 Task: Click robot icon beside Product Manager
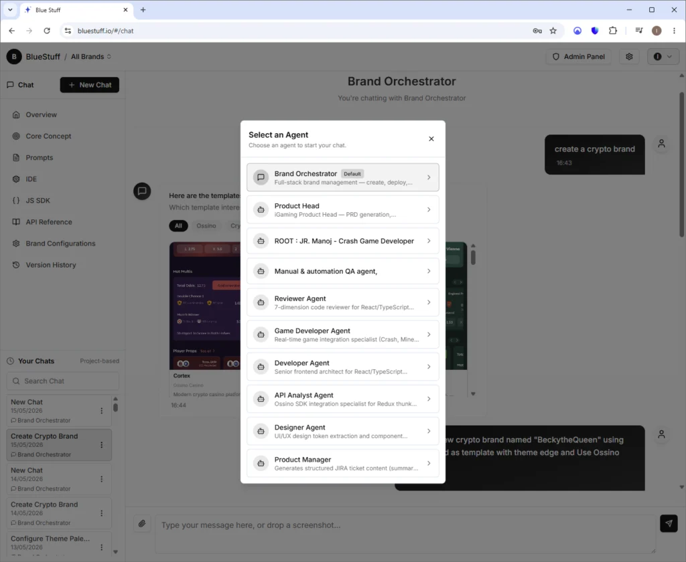tap(261, 463)
